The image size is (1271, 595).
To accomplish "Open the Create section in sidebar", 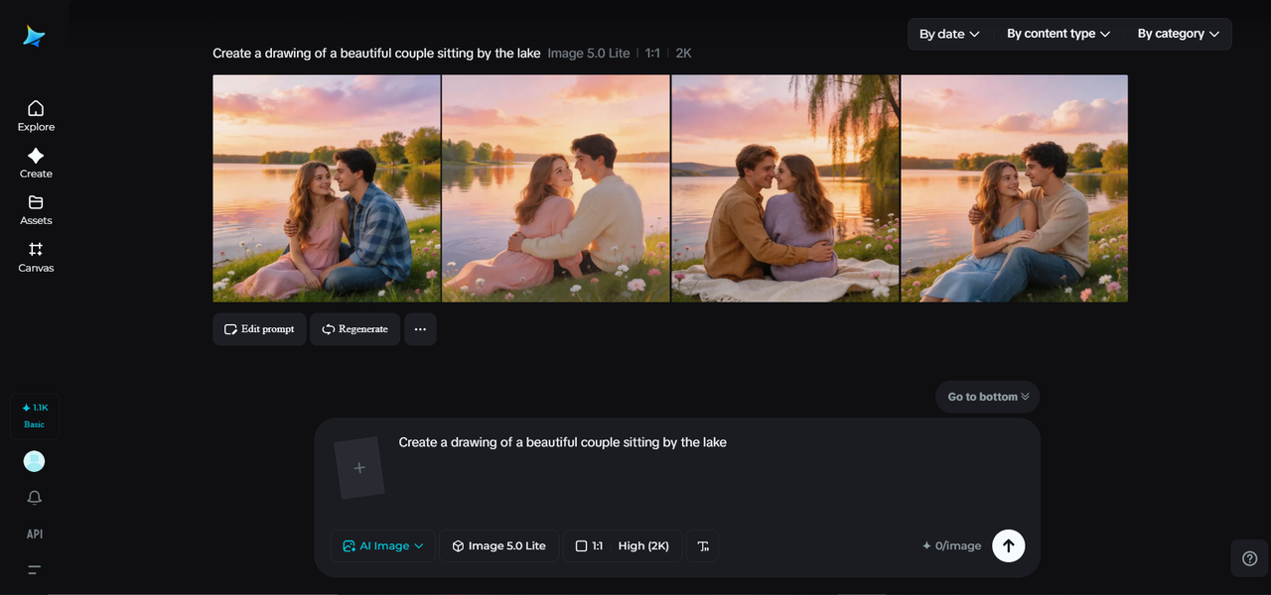I will pos(36,163).
